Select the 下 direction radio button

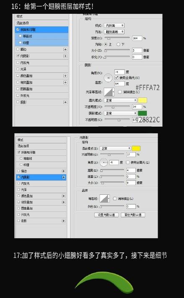pos(118,44)
